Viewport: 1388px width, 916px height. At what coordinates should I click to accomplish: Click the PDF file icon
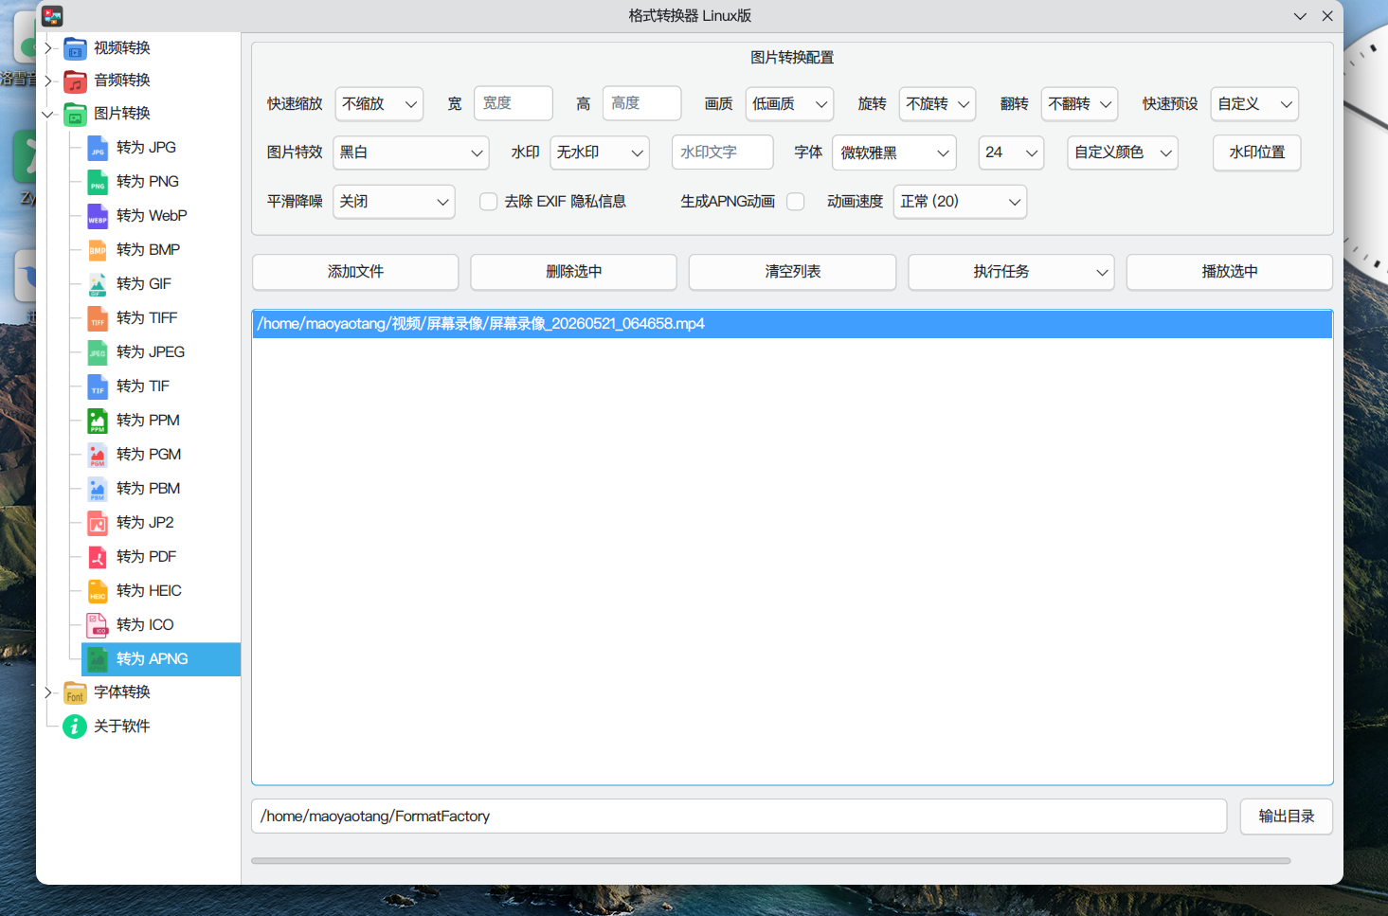tap(98, 558)
